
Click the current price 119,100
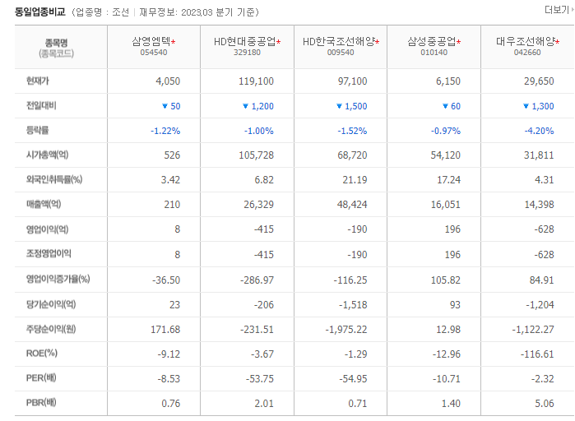257,81
